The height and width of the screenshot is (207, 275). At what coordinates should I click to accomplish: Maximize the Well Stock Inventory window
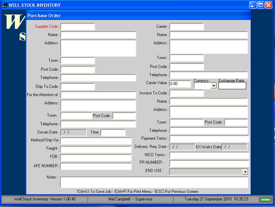pos(261,5)
